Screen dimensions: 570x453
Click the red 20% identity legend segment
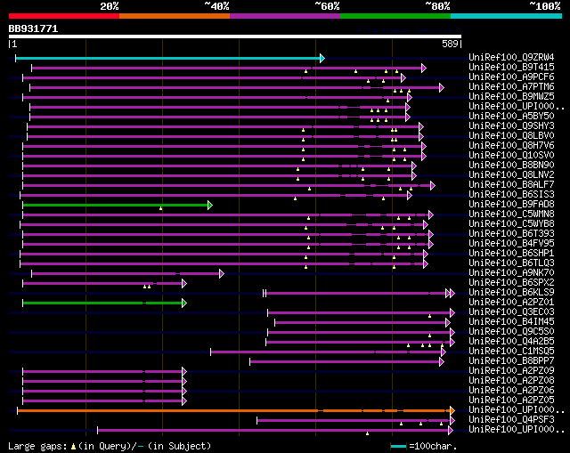coord(64,16)
